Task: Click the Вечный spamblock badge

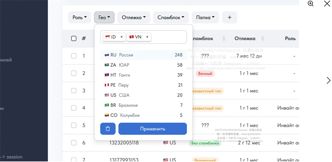Action: [205, 74]
